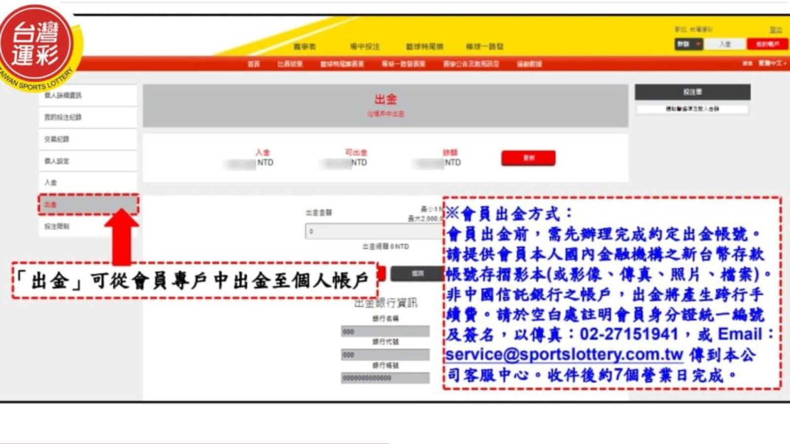Click the 銀行名稱 field showing 000
The width and height of the screenshot is (790, 444).
pyautogui.click(x=385, y=332)
